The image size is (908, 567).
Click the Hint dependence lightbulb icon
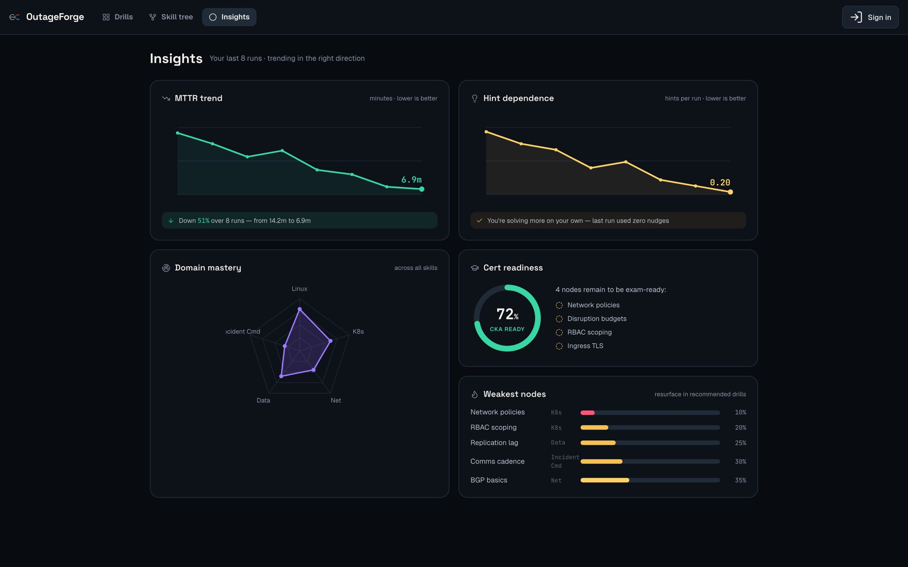coord(475,98)
